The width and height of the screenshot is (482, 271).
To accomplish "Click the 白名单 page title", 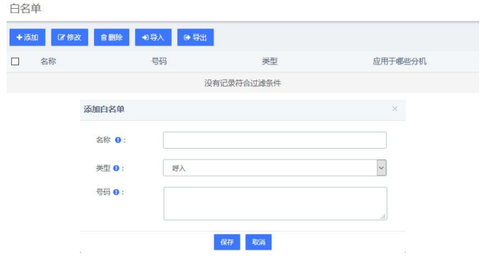I will [26, 9].
